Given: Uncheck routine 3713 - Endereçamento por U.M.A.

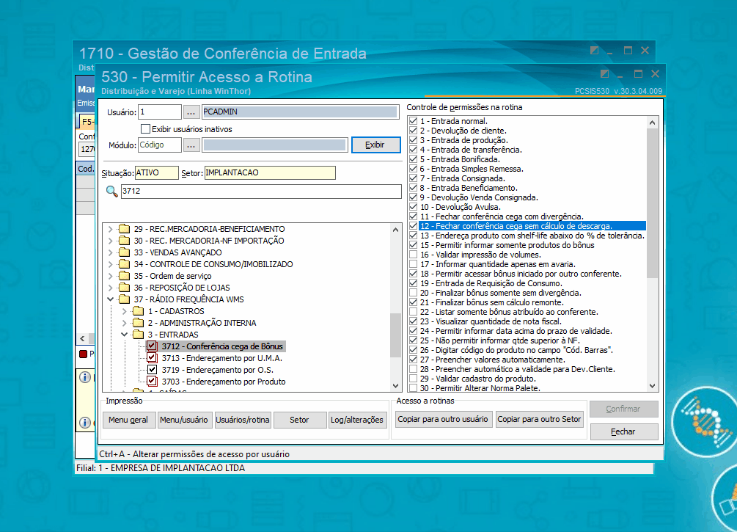Looking at the screenshot, I should [x=152, y=358].
